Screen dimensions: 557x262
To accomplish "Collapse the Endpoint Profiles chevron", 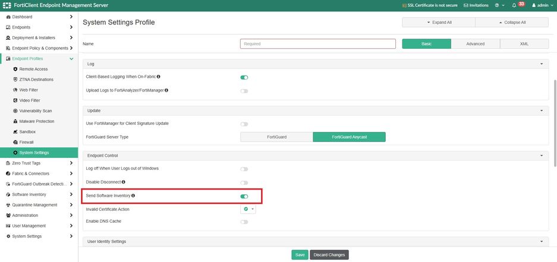I will tap(71, 59).
